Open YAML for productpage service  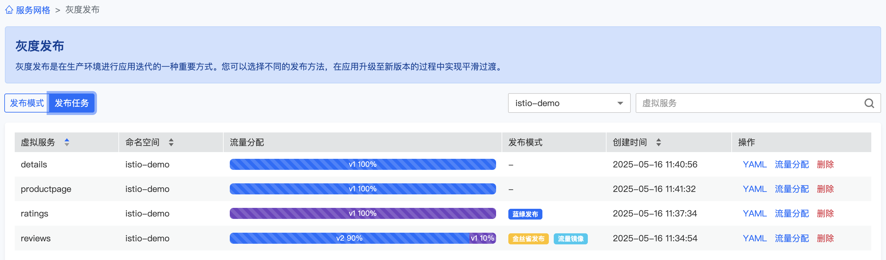pos(755,189)
